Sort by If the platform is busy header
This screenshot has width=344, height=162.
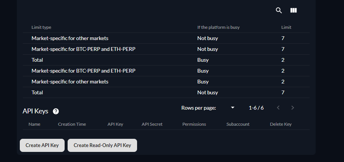click(218, 27)
